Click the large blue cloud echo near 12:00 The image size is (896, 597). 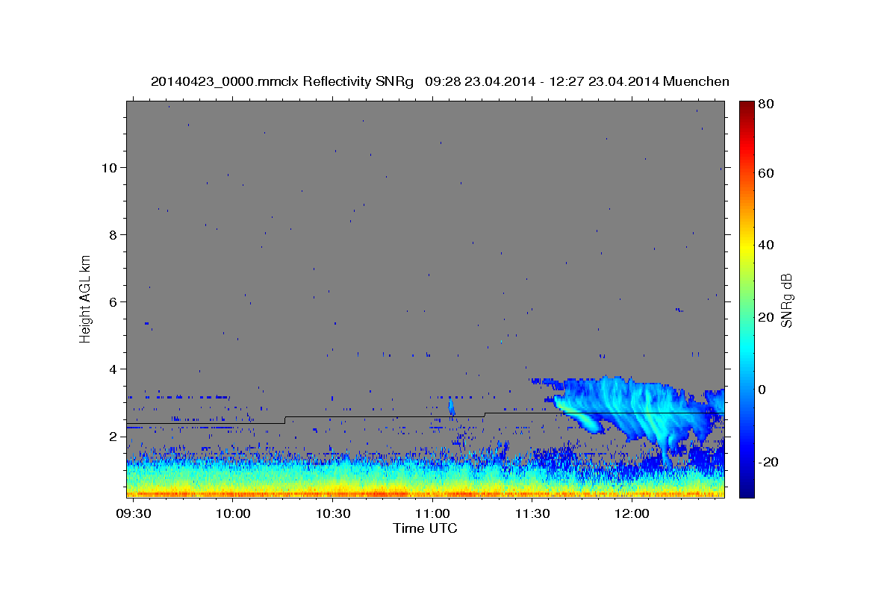pos(635,414)
